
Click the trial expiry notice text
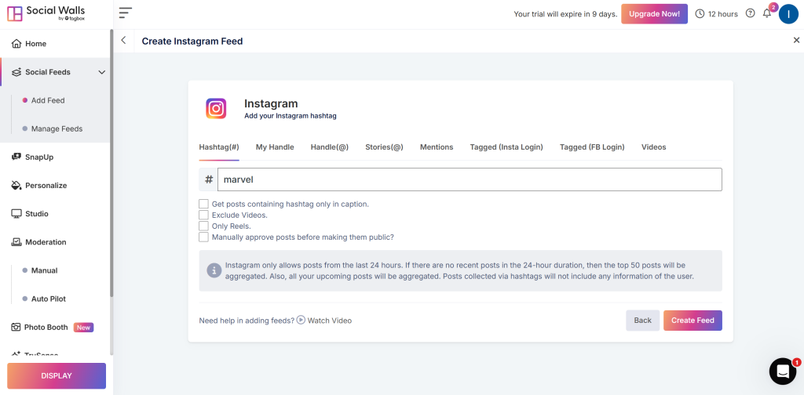565,14
